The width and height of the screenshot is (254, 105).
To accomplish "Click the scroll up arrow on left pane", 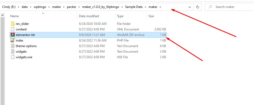I will [3, 15].
